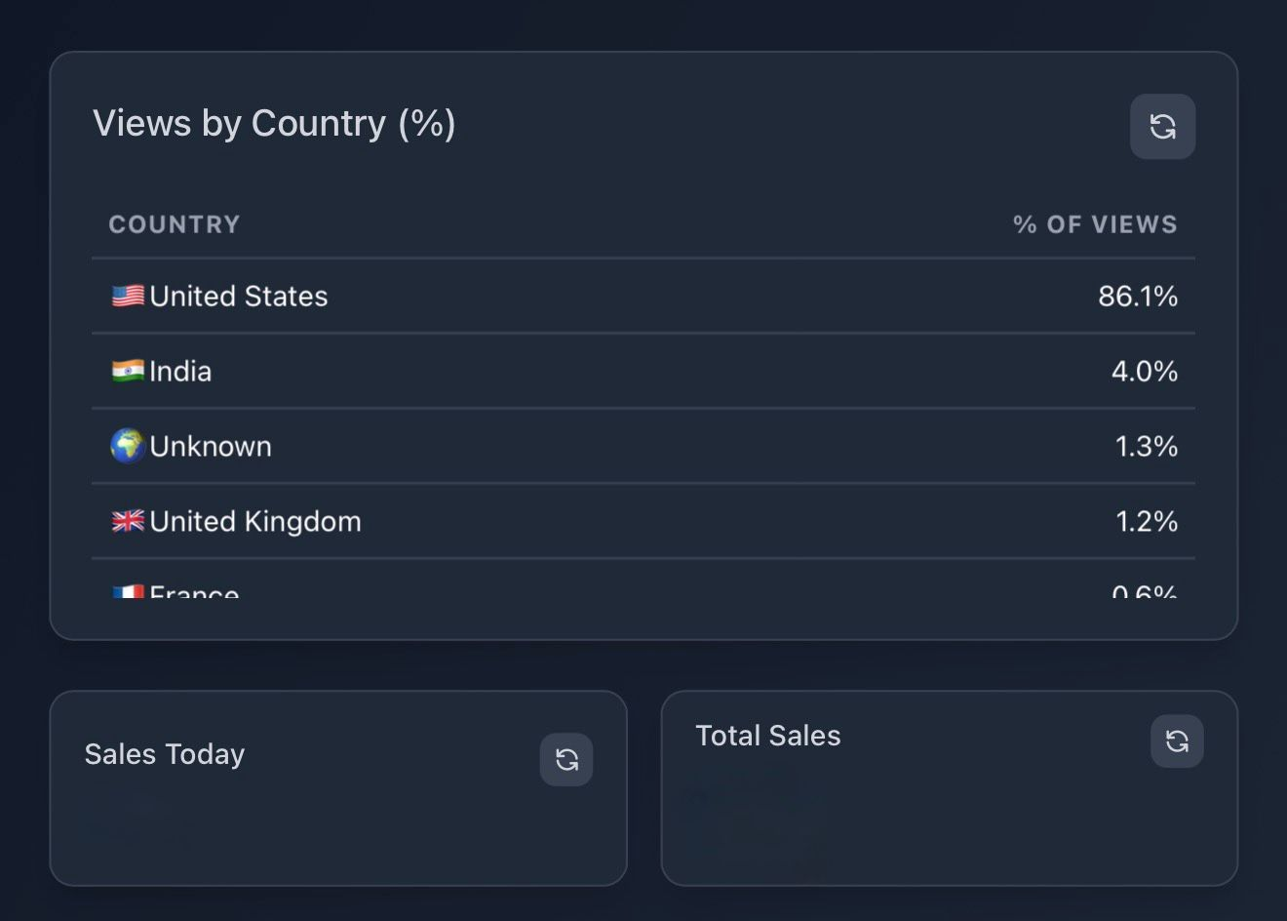Click the Sales Today label
This screenshot has width=1287, height=921.
pos(164,753)
